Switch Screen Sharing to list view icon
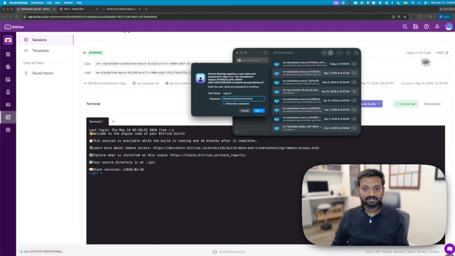This screenshot has height=256, width=455. point(330,53)
